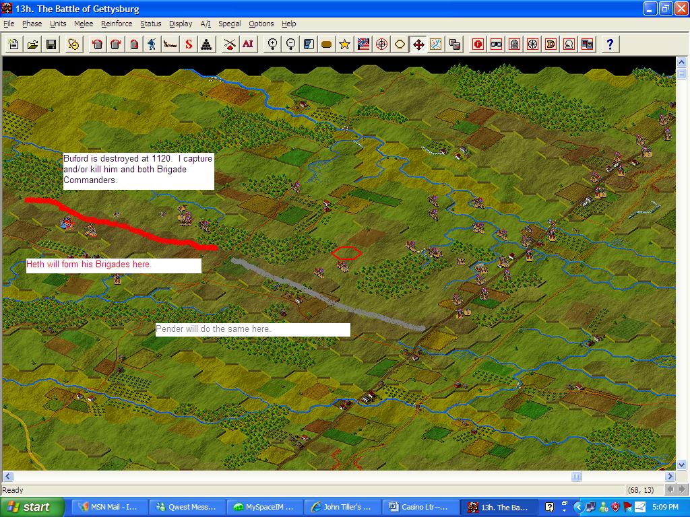Click the brown oval base icon
690x517 pixels.
coord(327,44)
